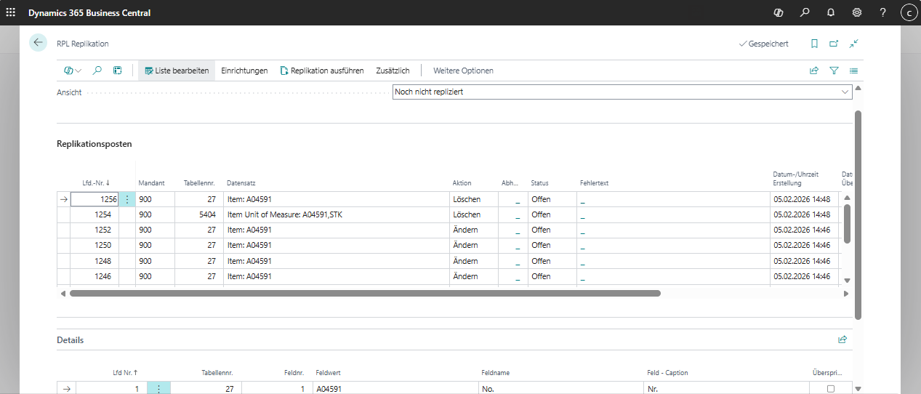921x394 pixels.
Task: Open the app launcher waffle menu
Action: (10, 12)
